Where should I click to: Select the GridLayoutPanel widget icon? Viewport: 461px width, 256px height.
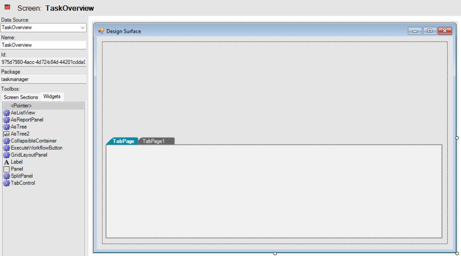[6, 155]
